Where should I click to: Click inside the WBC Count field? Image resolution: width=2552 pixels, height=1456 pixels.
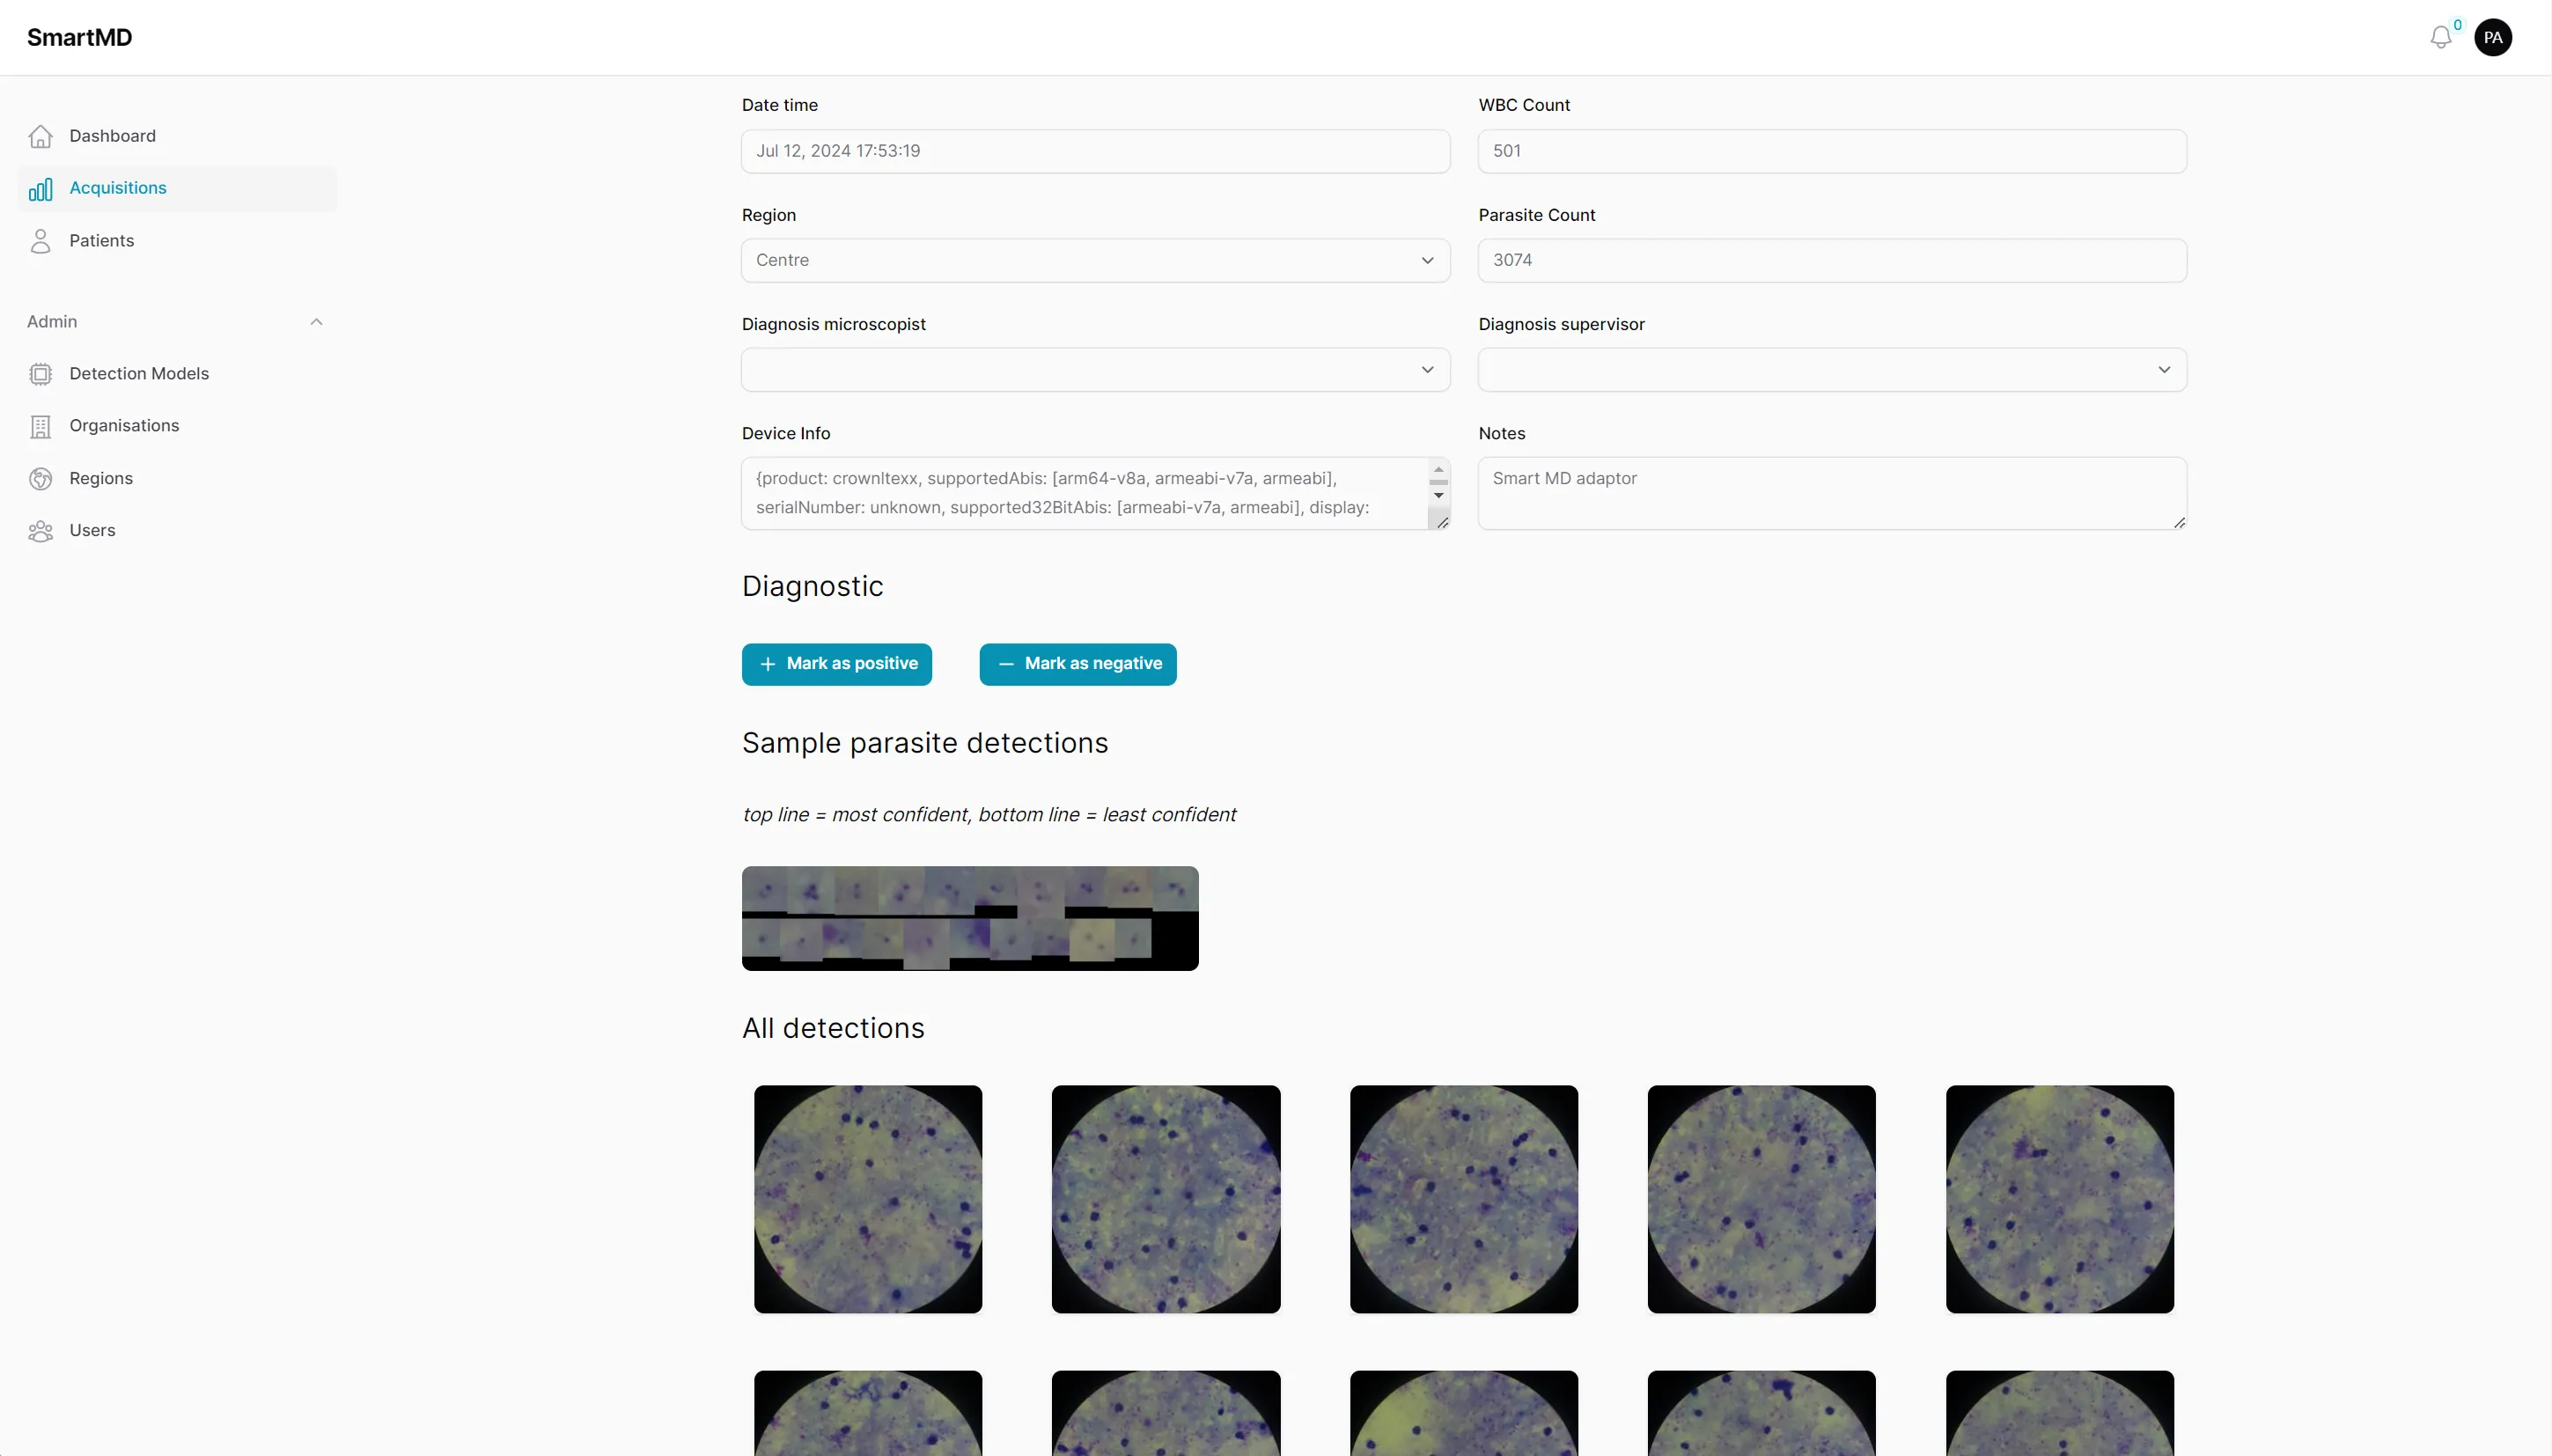(x=1830, y=151)
